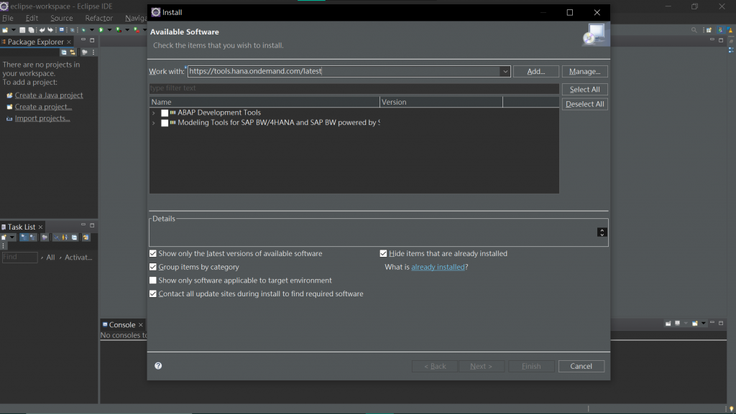Click the Cancel button
This screenshot has width=736, height=414.
click(581, 366)
